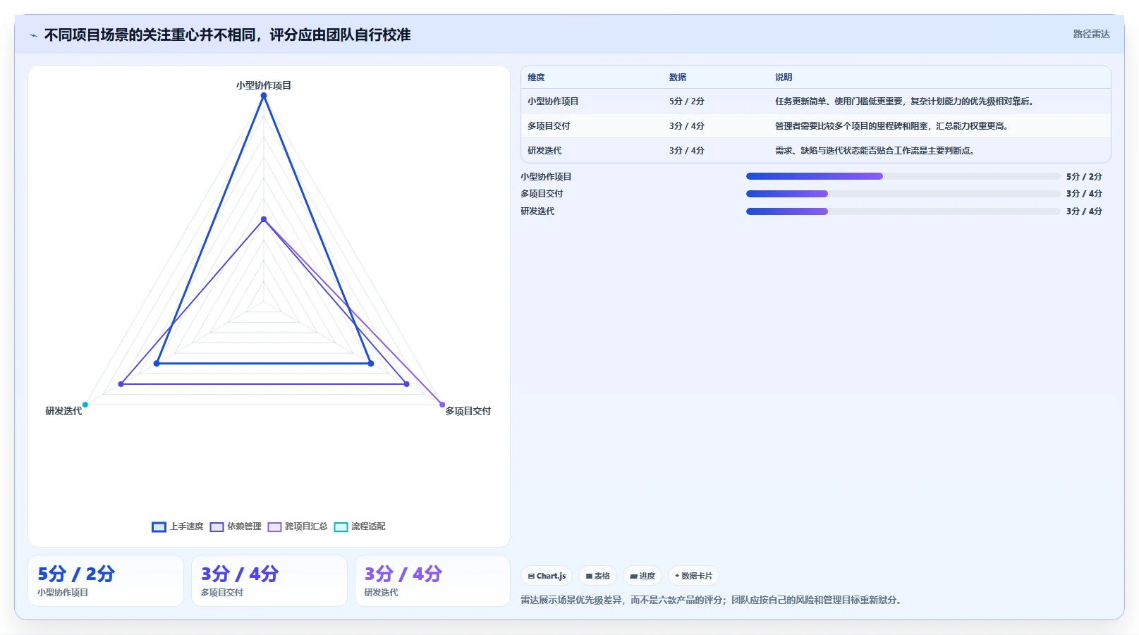Select the 多项目交付 cell in the table

tap(549, 126)
